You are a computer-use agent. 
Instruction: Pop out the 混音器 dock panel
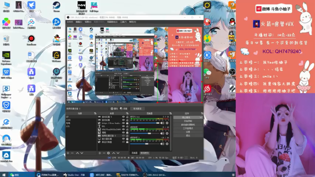(x=170, y=114)
